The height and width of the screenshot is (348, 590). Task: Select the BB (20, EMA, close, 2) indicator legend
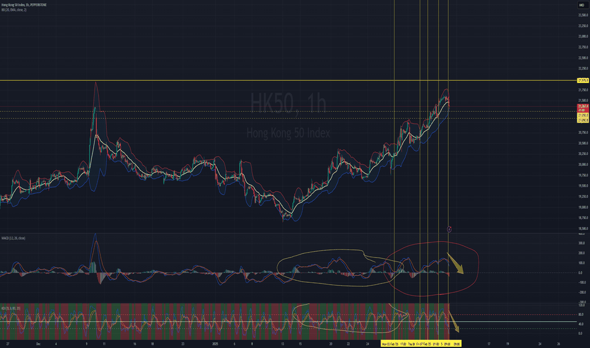coord(14,9)
